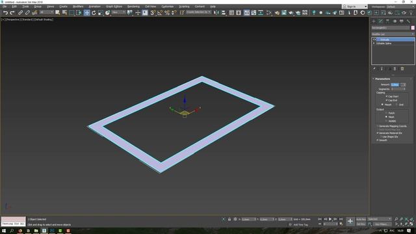Screen dimensions: 416x234
Task: Click the Segments value field
Action: coord(396,89)
